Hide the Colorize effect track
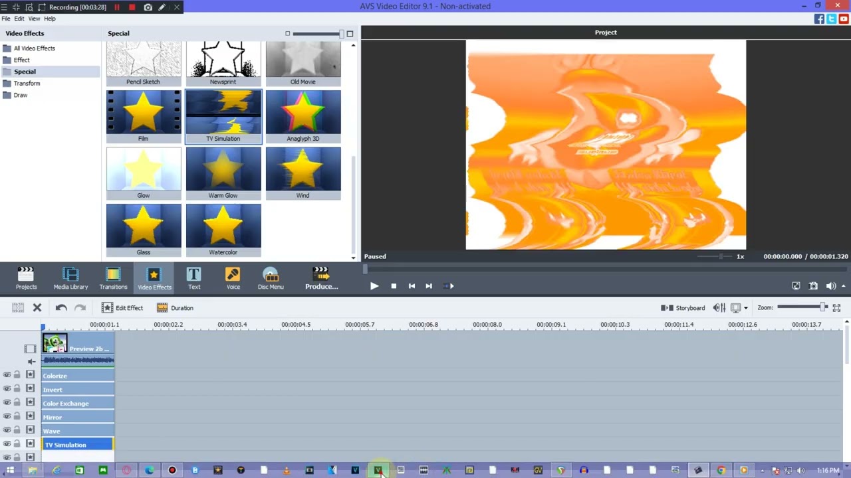 [7, 375]
